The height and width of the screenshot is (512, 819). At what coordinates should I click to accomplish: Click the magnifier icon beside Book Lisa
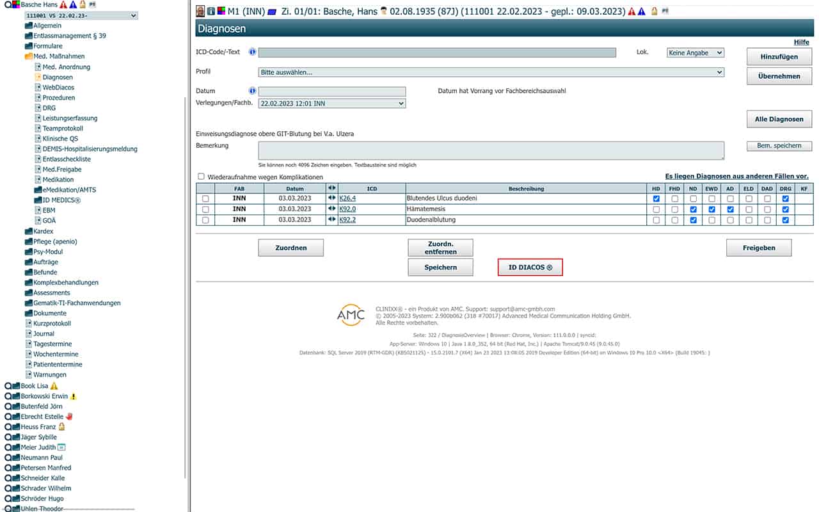click(8, 386)
